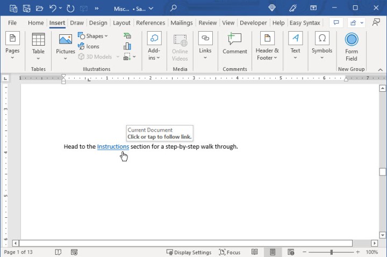Follow the Instructions hyperlink
Screen dimensions: 387x257
point(113,146)
